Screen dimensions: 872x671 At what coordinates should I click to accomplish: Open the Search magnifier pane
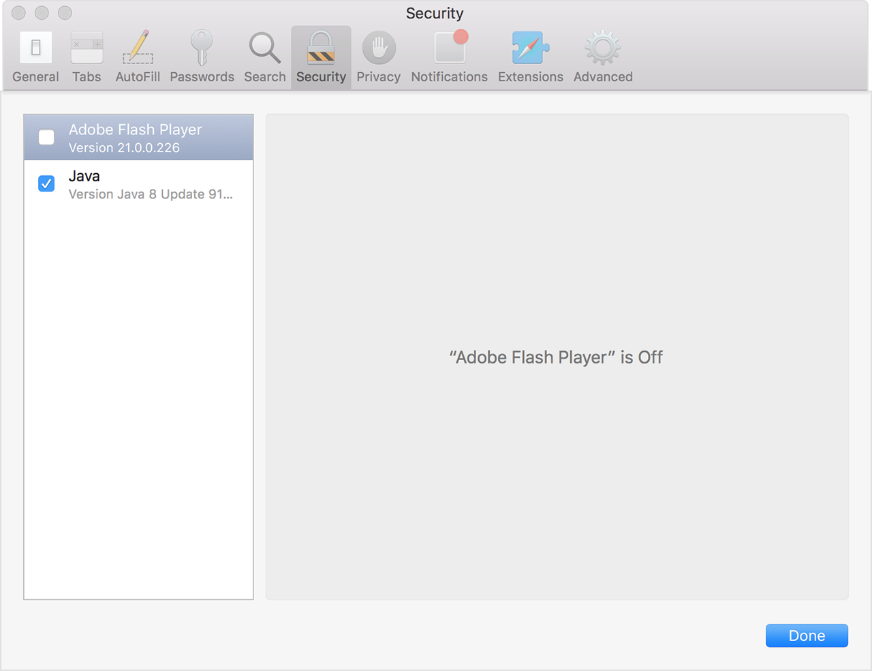point(265,58)
